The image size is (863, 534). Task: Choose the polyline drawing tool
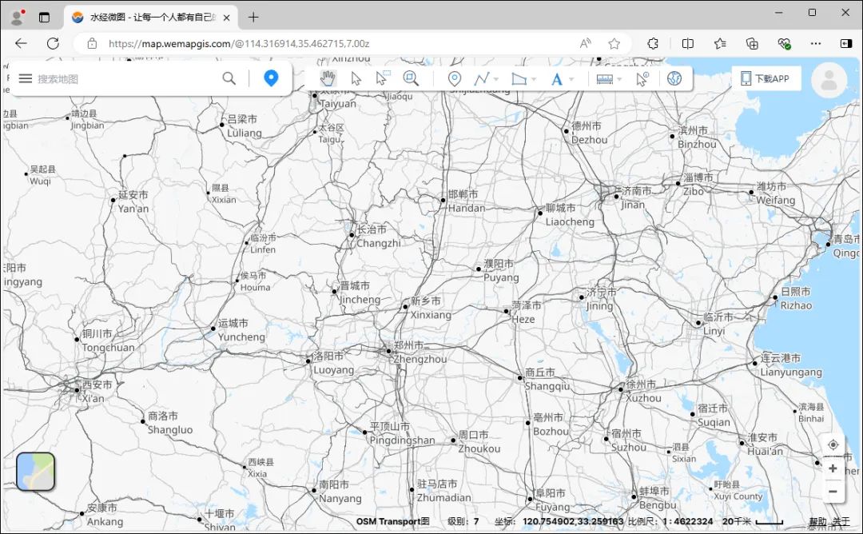coord(482,78)
